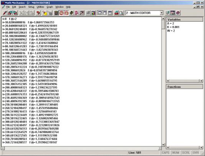Click the grayed-out scissors Cut icon
The image size is (205, 156).
click(22, 13)
